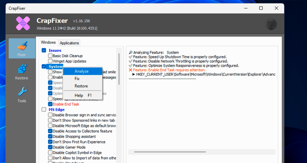The height and width of the screenshot is (163, 307).
Task: Choose Fix from the context menu
Action: point(77,79)
